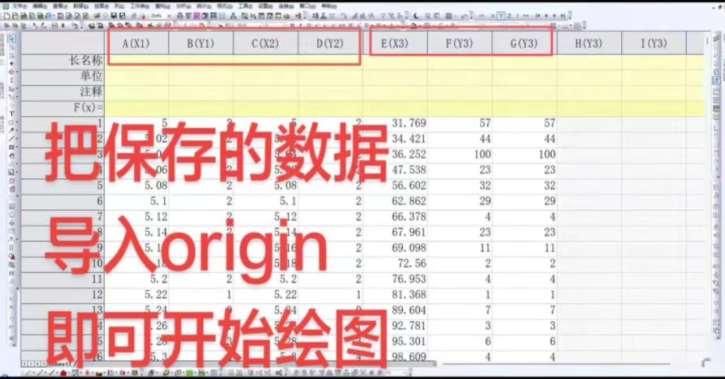The image size is (725, 379).
Task: Click value 100 in column G(Y3)
Action: coord(524,154)
